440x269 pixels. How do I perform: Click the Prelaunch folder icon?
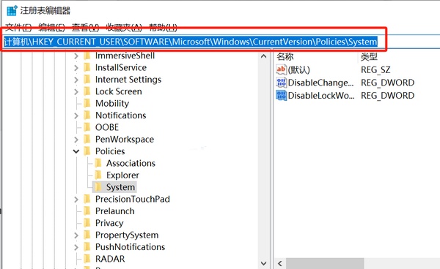tap(87, 211)
